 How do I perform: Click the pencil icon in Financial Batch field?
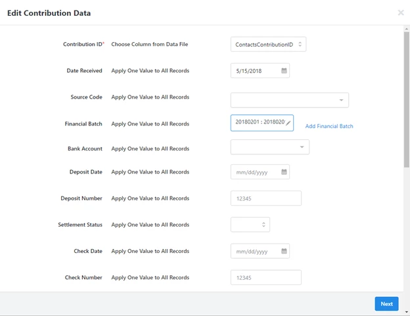(x=288, y=123)
